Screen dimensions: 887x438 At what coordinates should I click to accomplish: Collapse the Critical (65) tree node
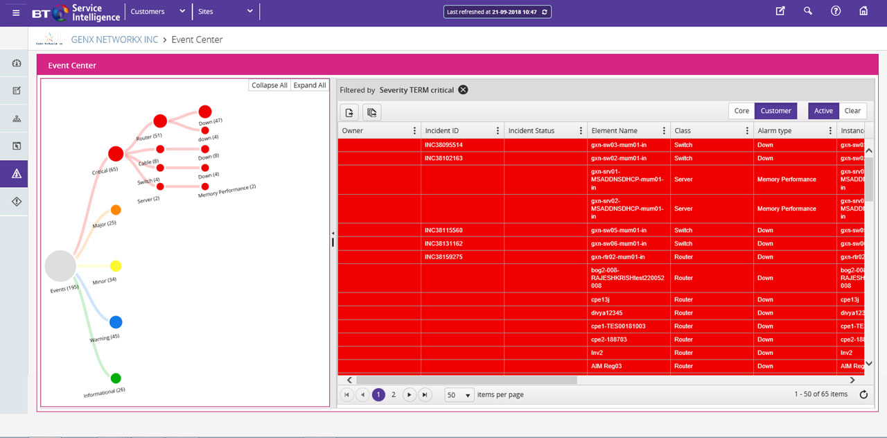(116, 154)
